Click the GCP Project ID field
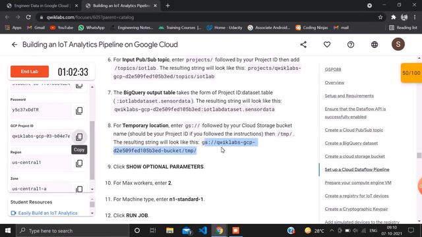Viewport: 422px width, 237px height. (x=41, y=136)
